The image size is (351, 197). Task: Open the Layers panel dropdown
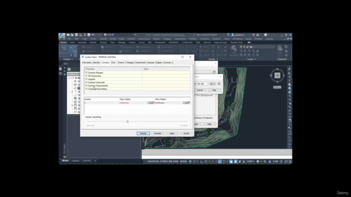252,59
